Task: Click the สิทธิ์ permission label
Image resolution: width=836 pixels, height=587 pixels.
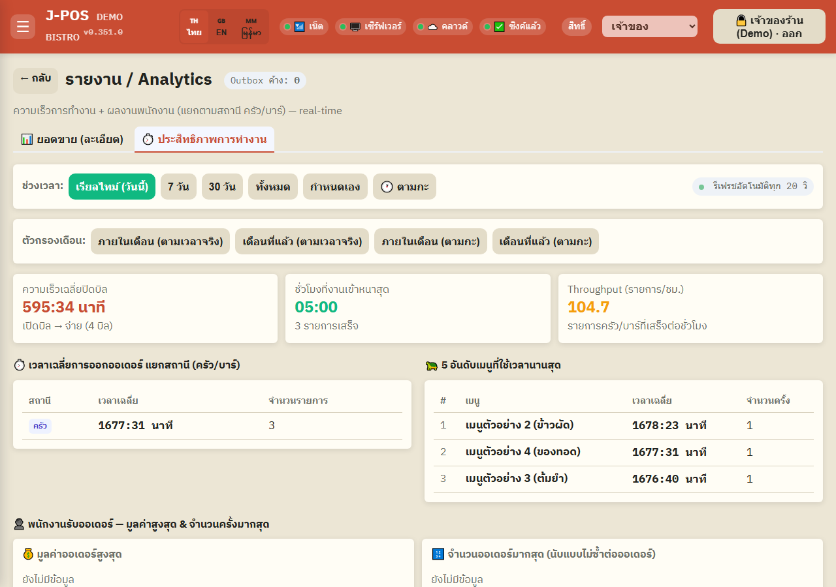Action: 577,27
